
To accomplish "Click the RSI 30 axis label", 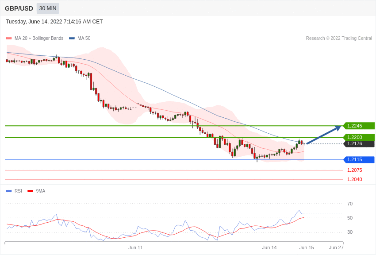I will (350, 232).
